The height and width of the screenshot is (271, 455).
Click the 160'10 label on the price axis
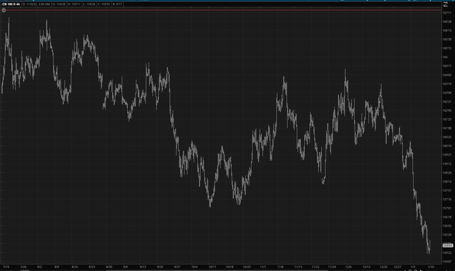click(x=447, y=146)
